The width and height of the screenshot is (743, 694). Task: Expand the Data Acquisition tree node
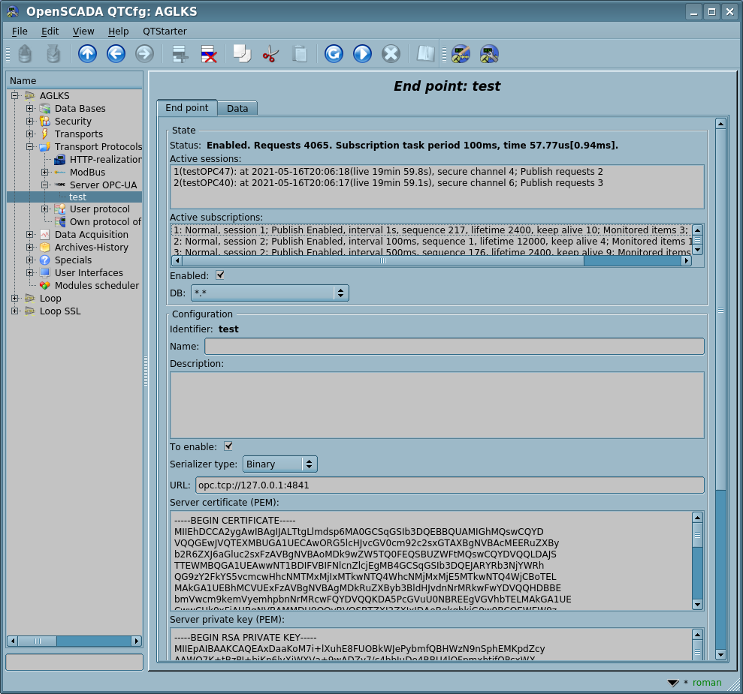[30, 234]
